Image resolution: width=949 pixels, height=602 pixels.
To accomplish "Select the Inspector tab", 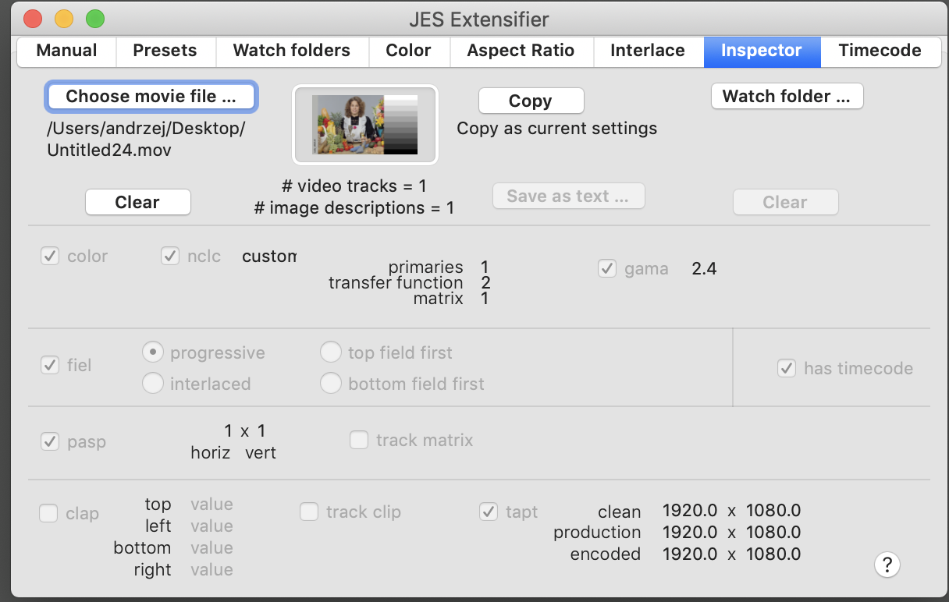I will [762, 51].
